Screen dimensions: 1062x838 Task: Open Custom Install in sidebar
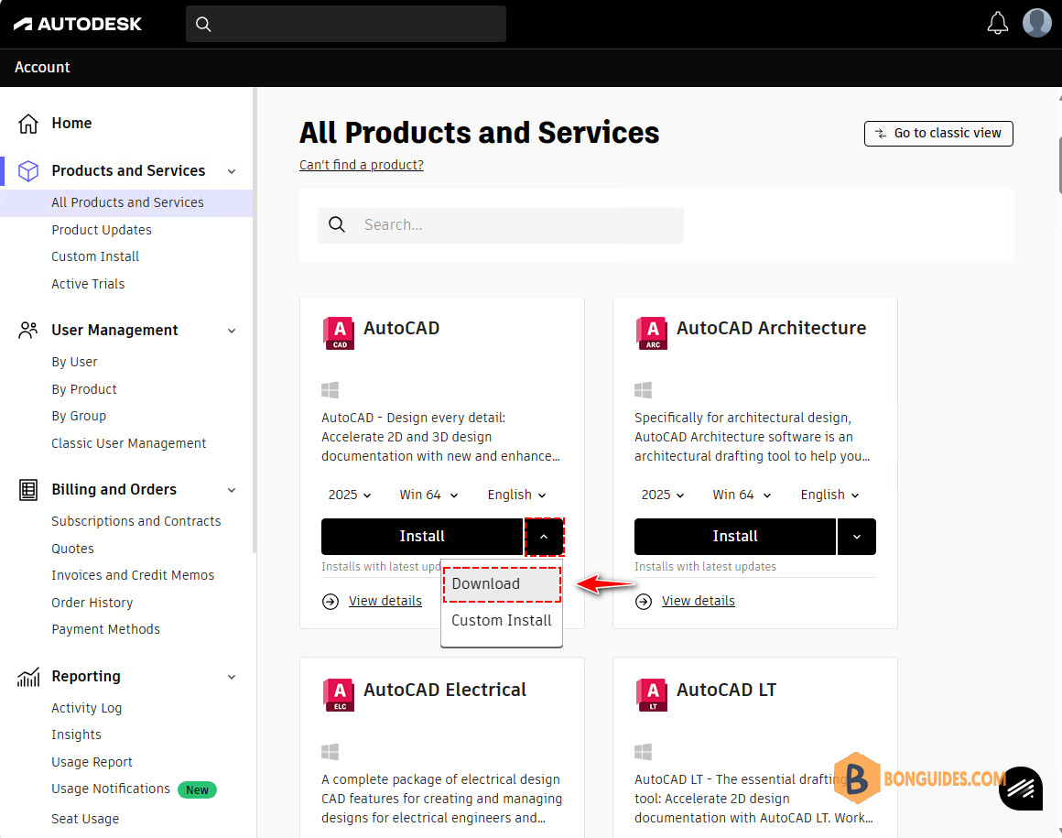pos(95,256)
